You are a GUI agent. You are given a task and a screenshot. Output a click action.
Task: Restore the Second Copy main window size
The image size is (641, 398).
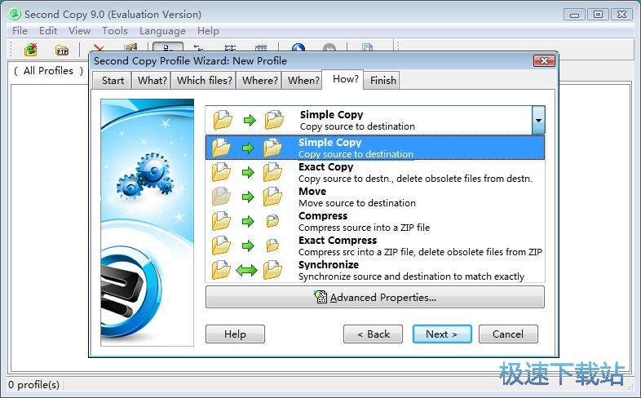tap(598, 15)
